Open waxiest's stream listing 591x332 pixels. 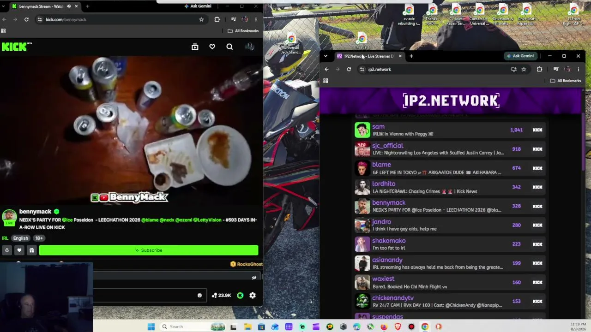point(450,282)
